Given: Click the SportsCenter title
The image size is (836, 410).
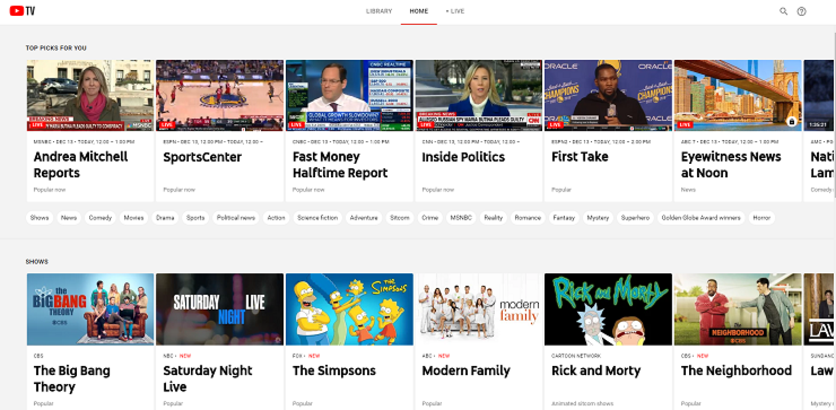Looking at the screenshot, I should pyautogui.click(x=203, y=157).
